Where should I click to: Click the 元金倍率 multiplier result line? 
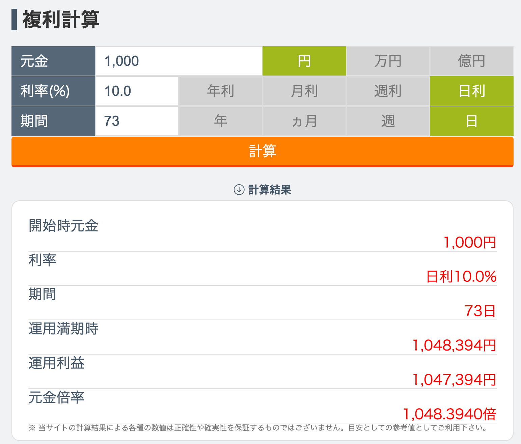pos(450,414)
